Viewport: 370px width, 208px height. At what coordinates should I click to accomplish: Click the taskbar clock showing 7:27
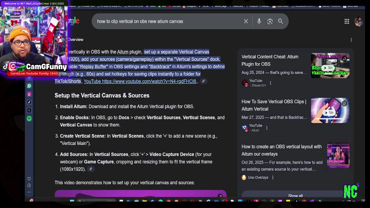(363, 201)
